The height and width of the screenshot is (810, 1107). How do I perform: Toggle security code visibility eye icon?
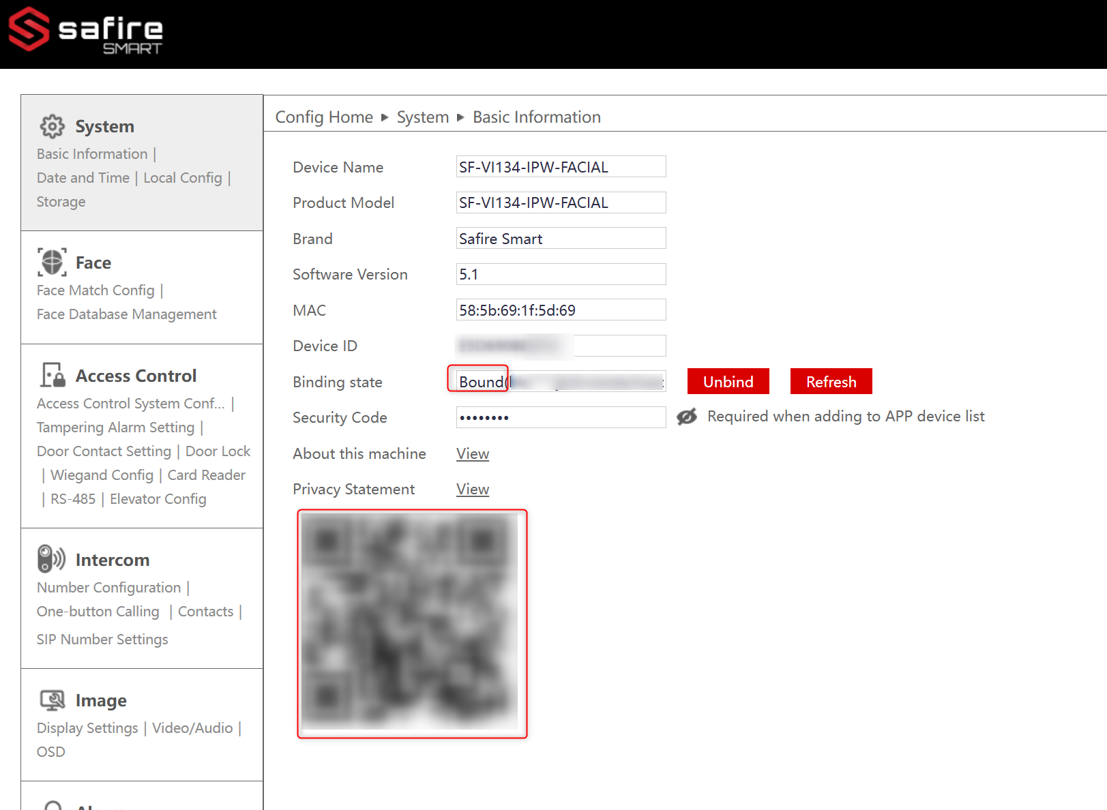687,417
